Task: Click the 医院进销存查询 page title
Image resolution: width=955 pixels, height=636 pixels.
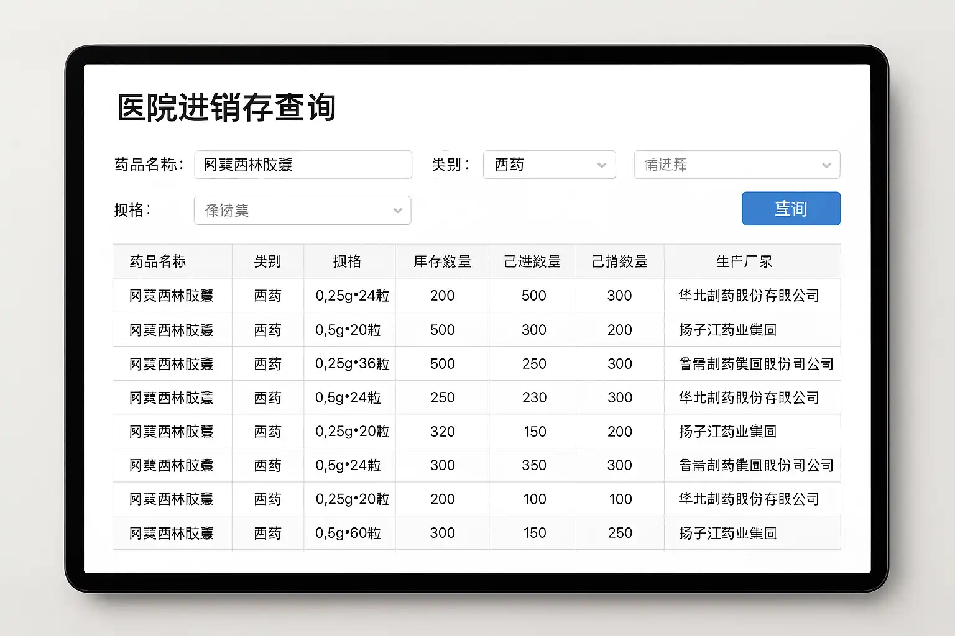Action: [x=227, y=107]
